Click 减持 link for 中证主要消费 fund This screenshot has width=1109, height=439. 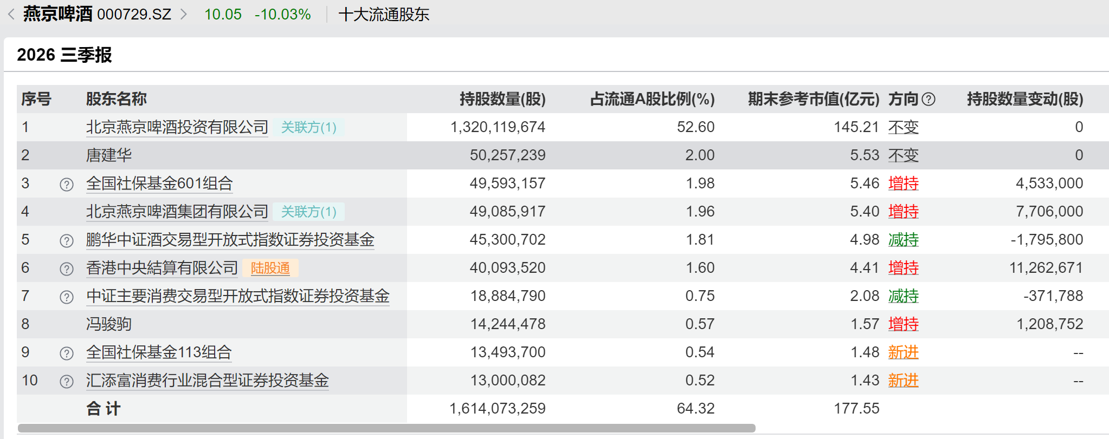(903, 296)
